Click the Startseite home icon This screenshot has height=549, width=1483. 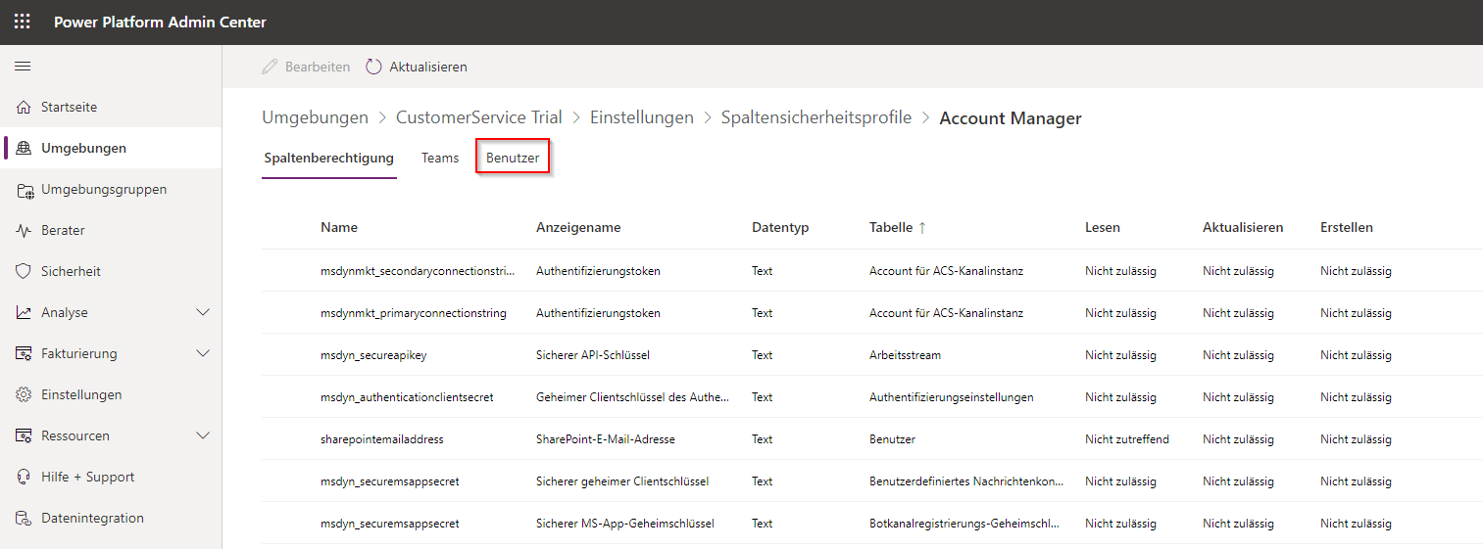click(x=24, y=107)
